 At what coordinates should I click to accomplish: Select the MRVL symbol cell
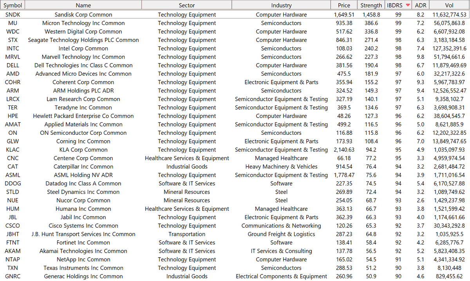tap(13, 57)
